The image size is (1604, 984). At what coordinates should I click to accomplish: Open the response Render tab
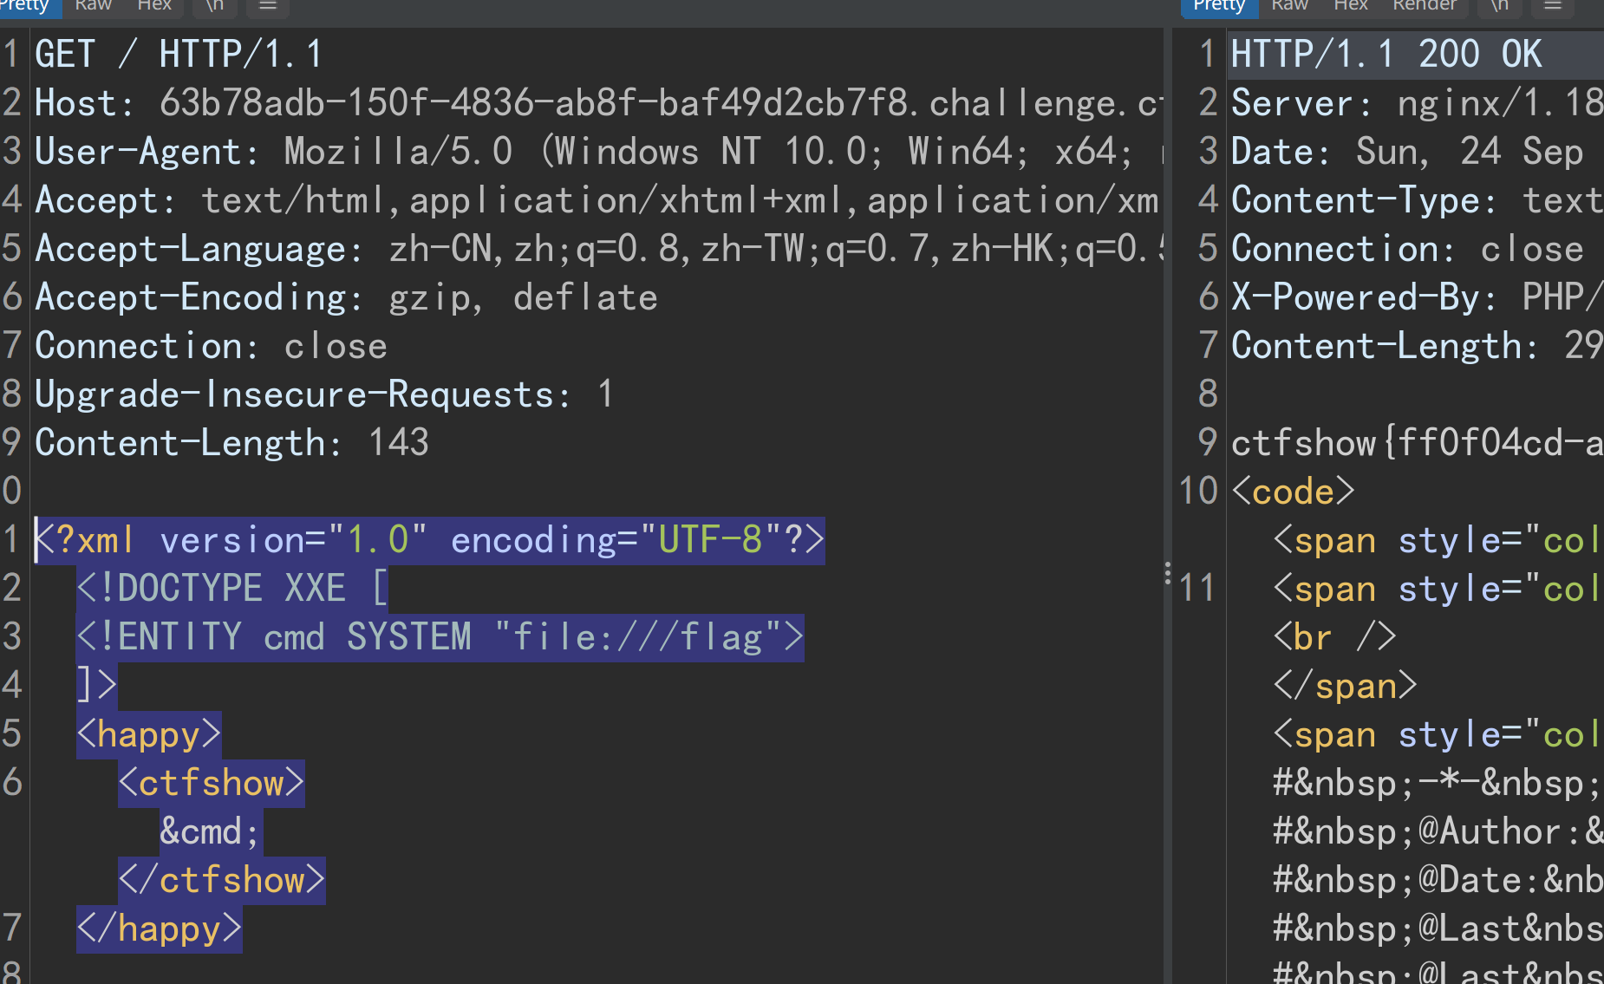1425,5
